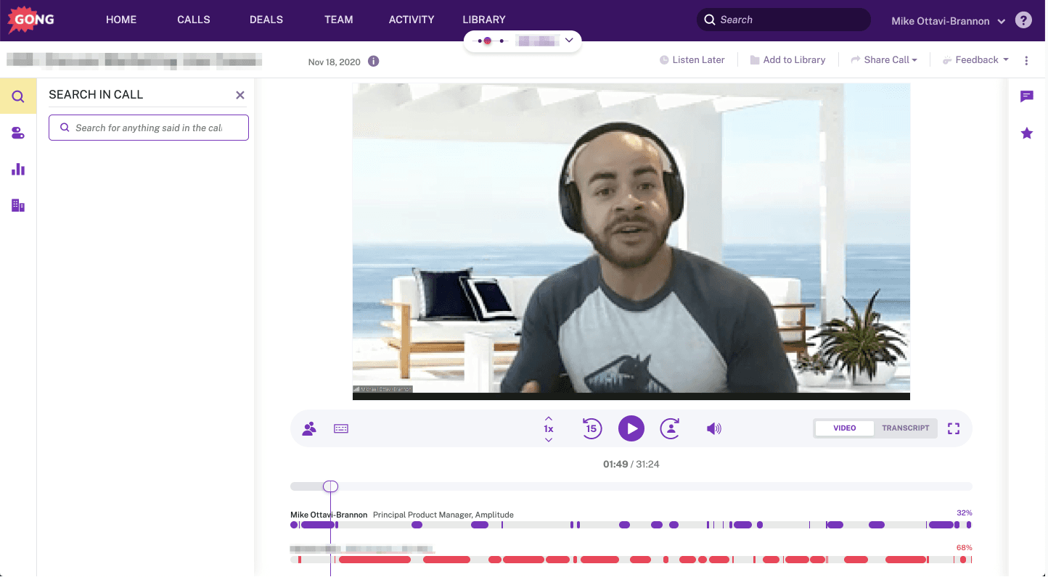1048x577 pixels.
Task: Go to the DEALS menu
Action: [x=266, y=20]
